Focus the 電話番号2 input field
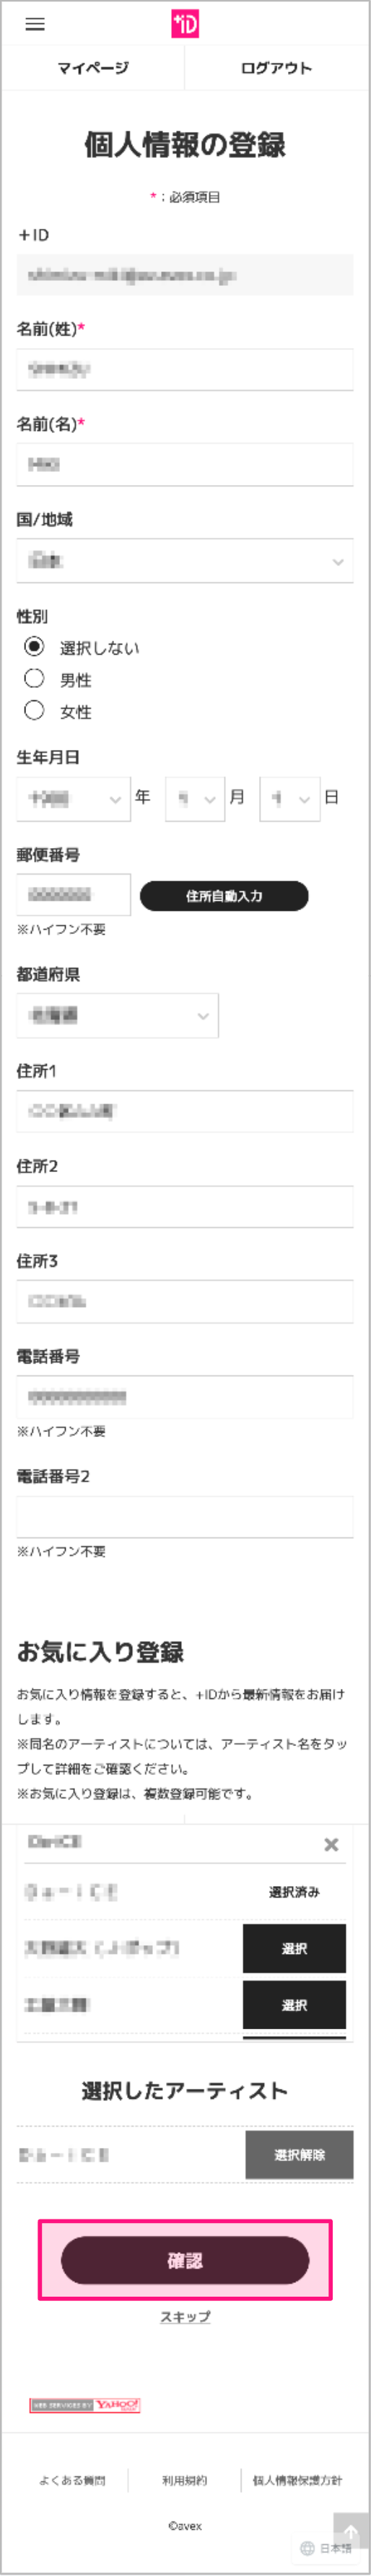Viewport: 371px width, 2576px height. 185,1517
